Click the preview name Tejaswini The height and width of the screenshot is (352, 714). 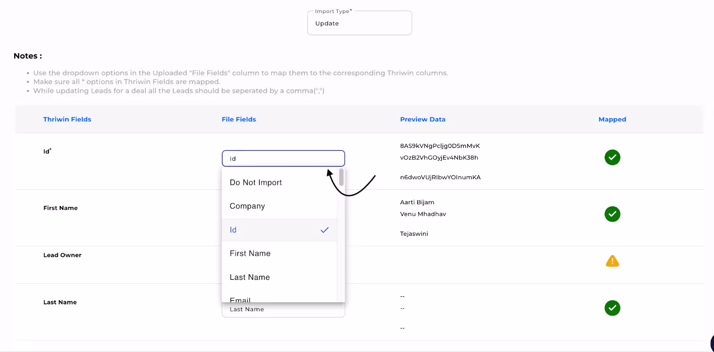(414, 233)
